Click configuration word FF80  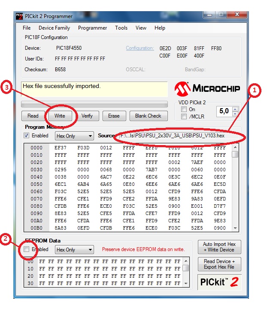216,48
